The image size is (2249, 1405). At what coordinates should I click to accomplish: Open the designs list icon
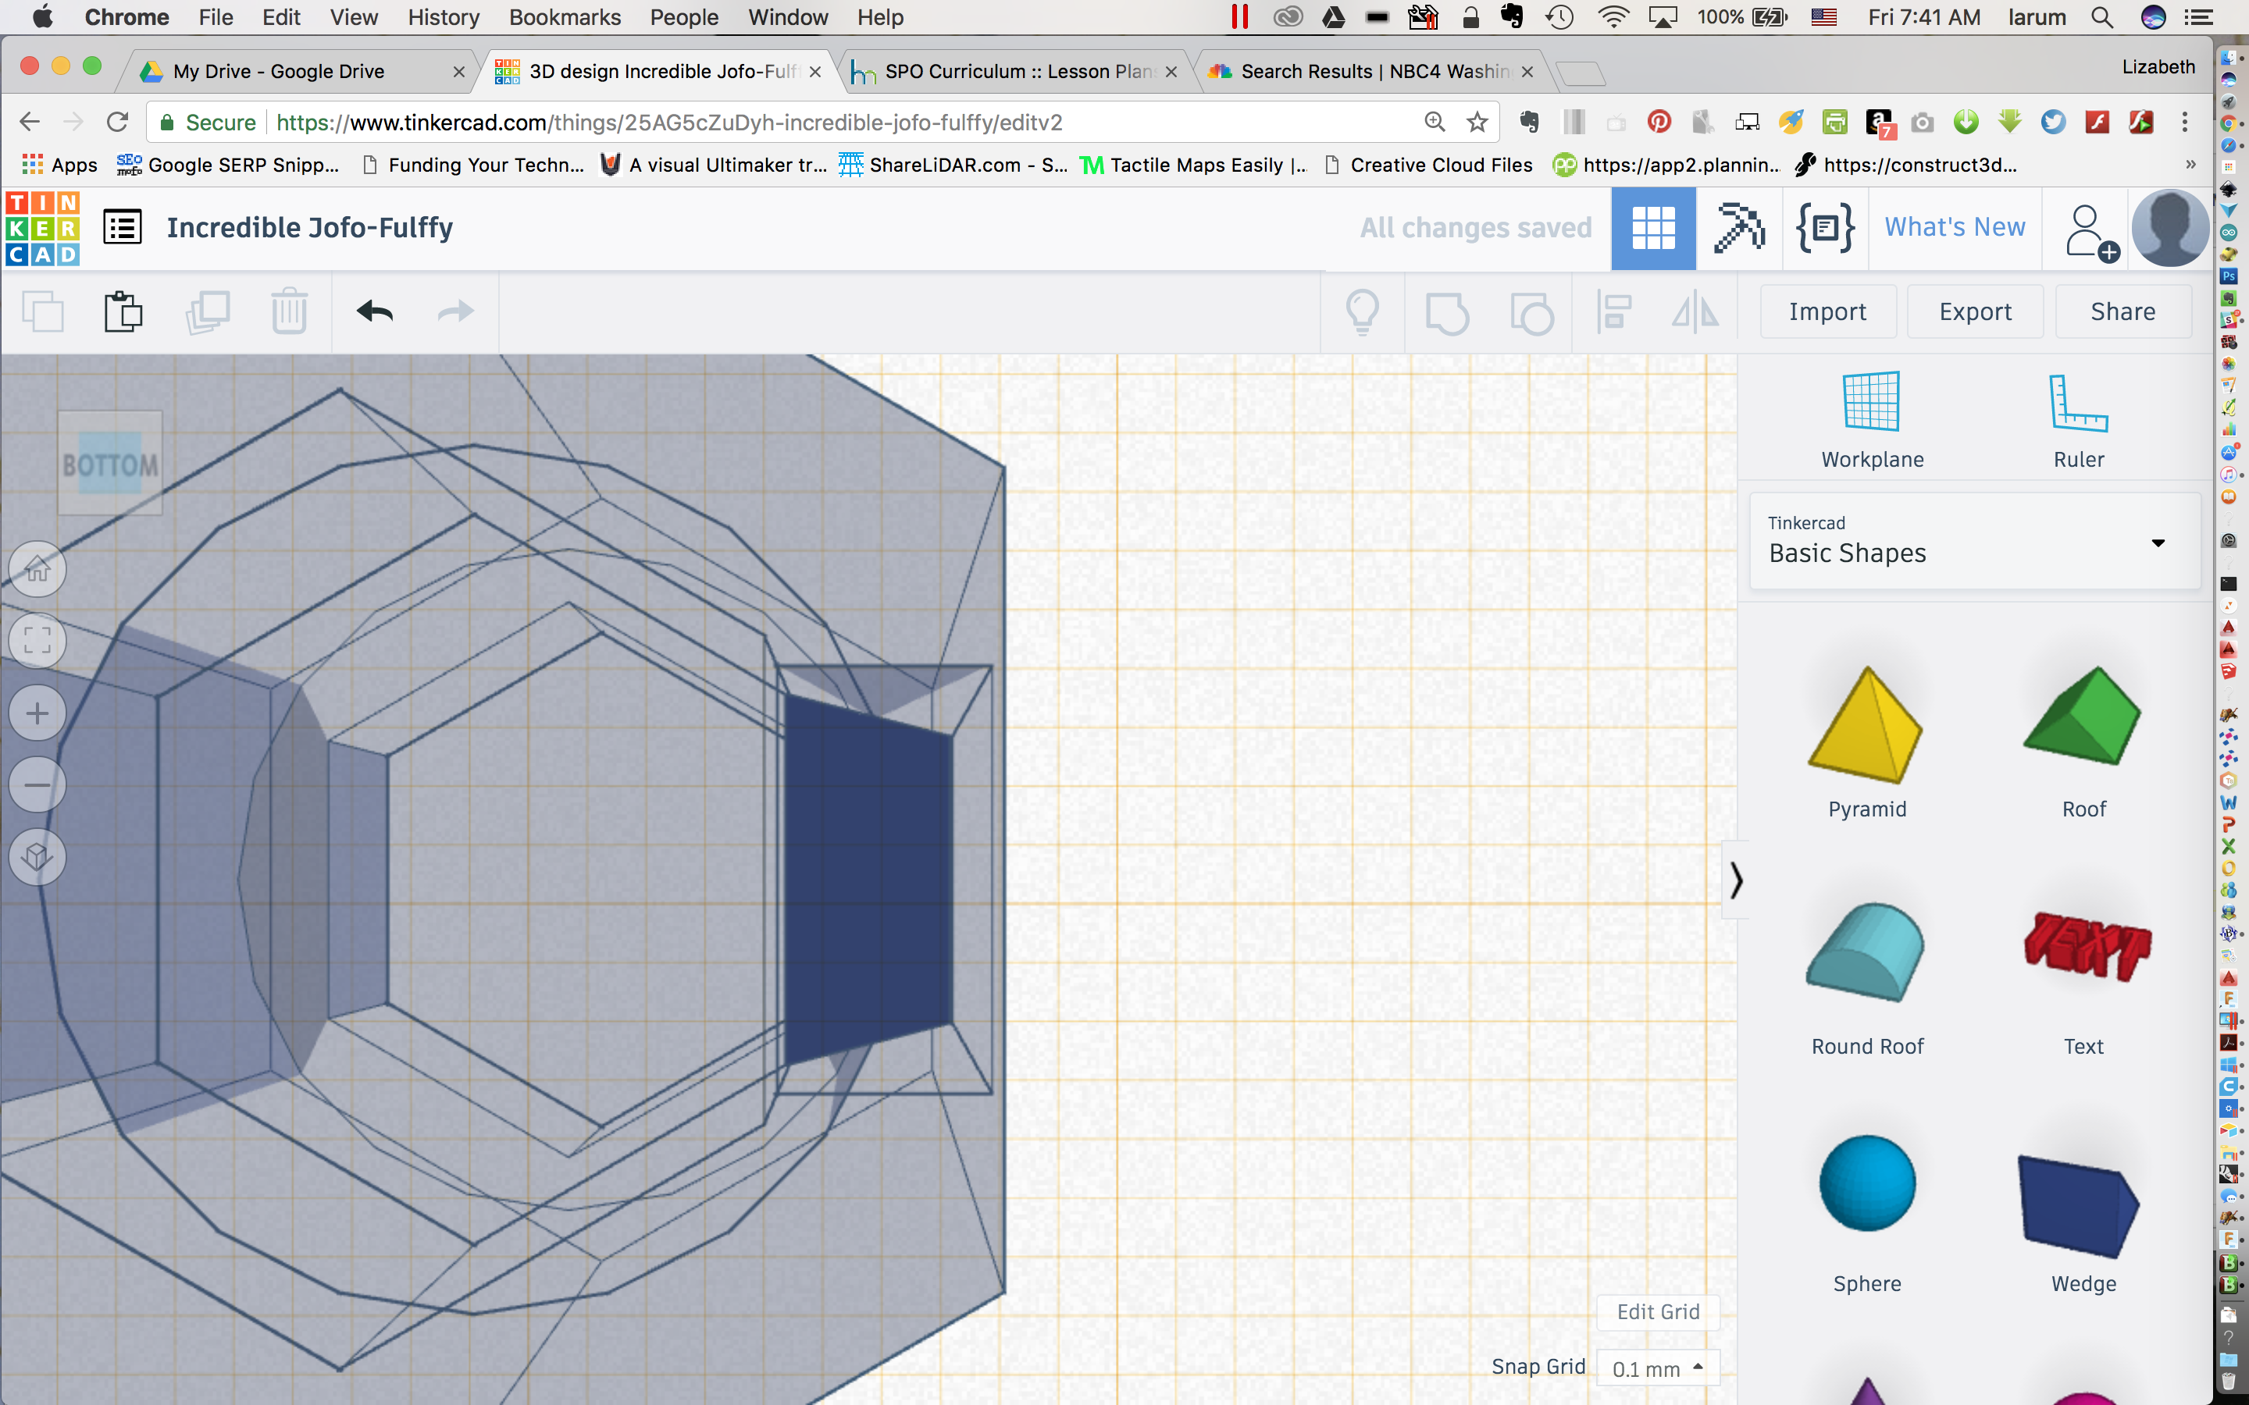click(122, 226)
